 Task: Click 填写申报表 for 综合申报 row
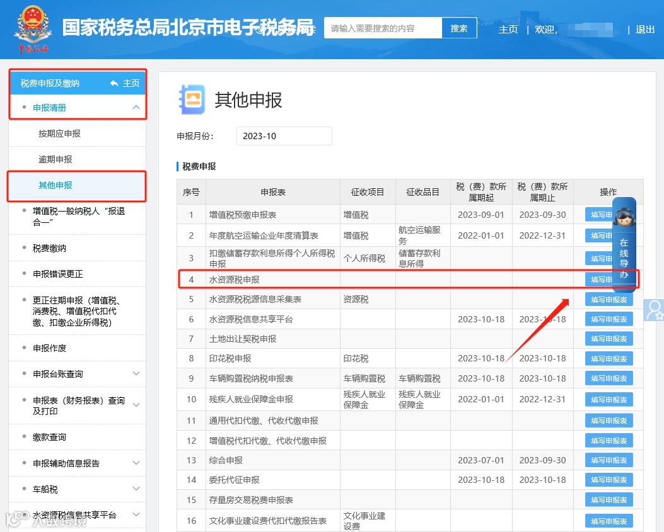click(x=609, y=460)
